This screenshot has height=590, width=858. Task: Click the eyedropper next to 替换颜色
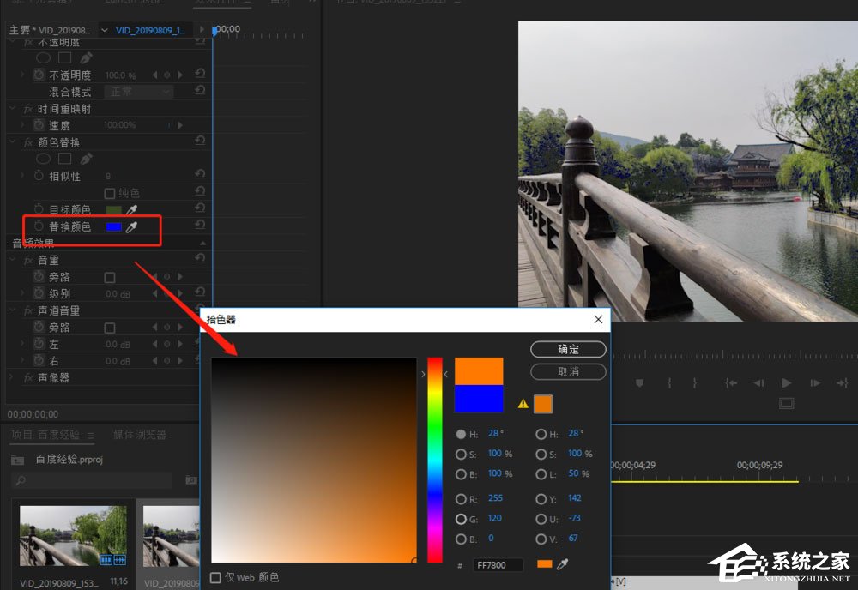[x=131, y=226]
